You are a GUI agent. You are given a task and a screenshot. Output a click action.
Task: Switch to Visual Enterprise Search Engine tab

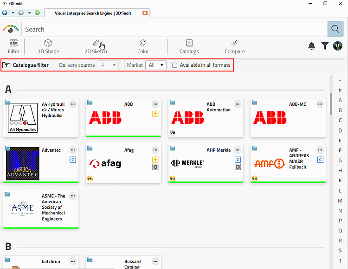93,13
